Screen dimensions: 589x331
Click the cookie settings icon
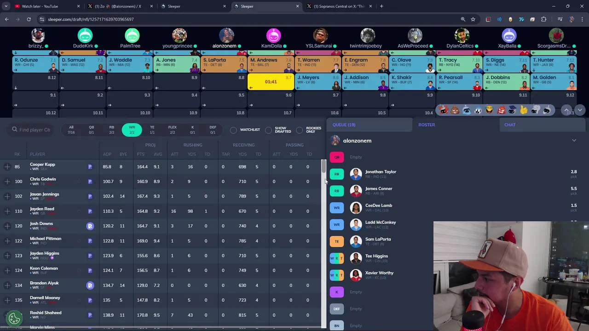14,318
